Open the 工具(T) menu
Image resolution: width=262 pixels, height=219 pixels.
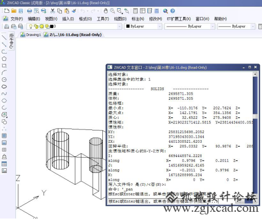point(103,19)
